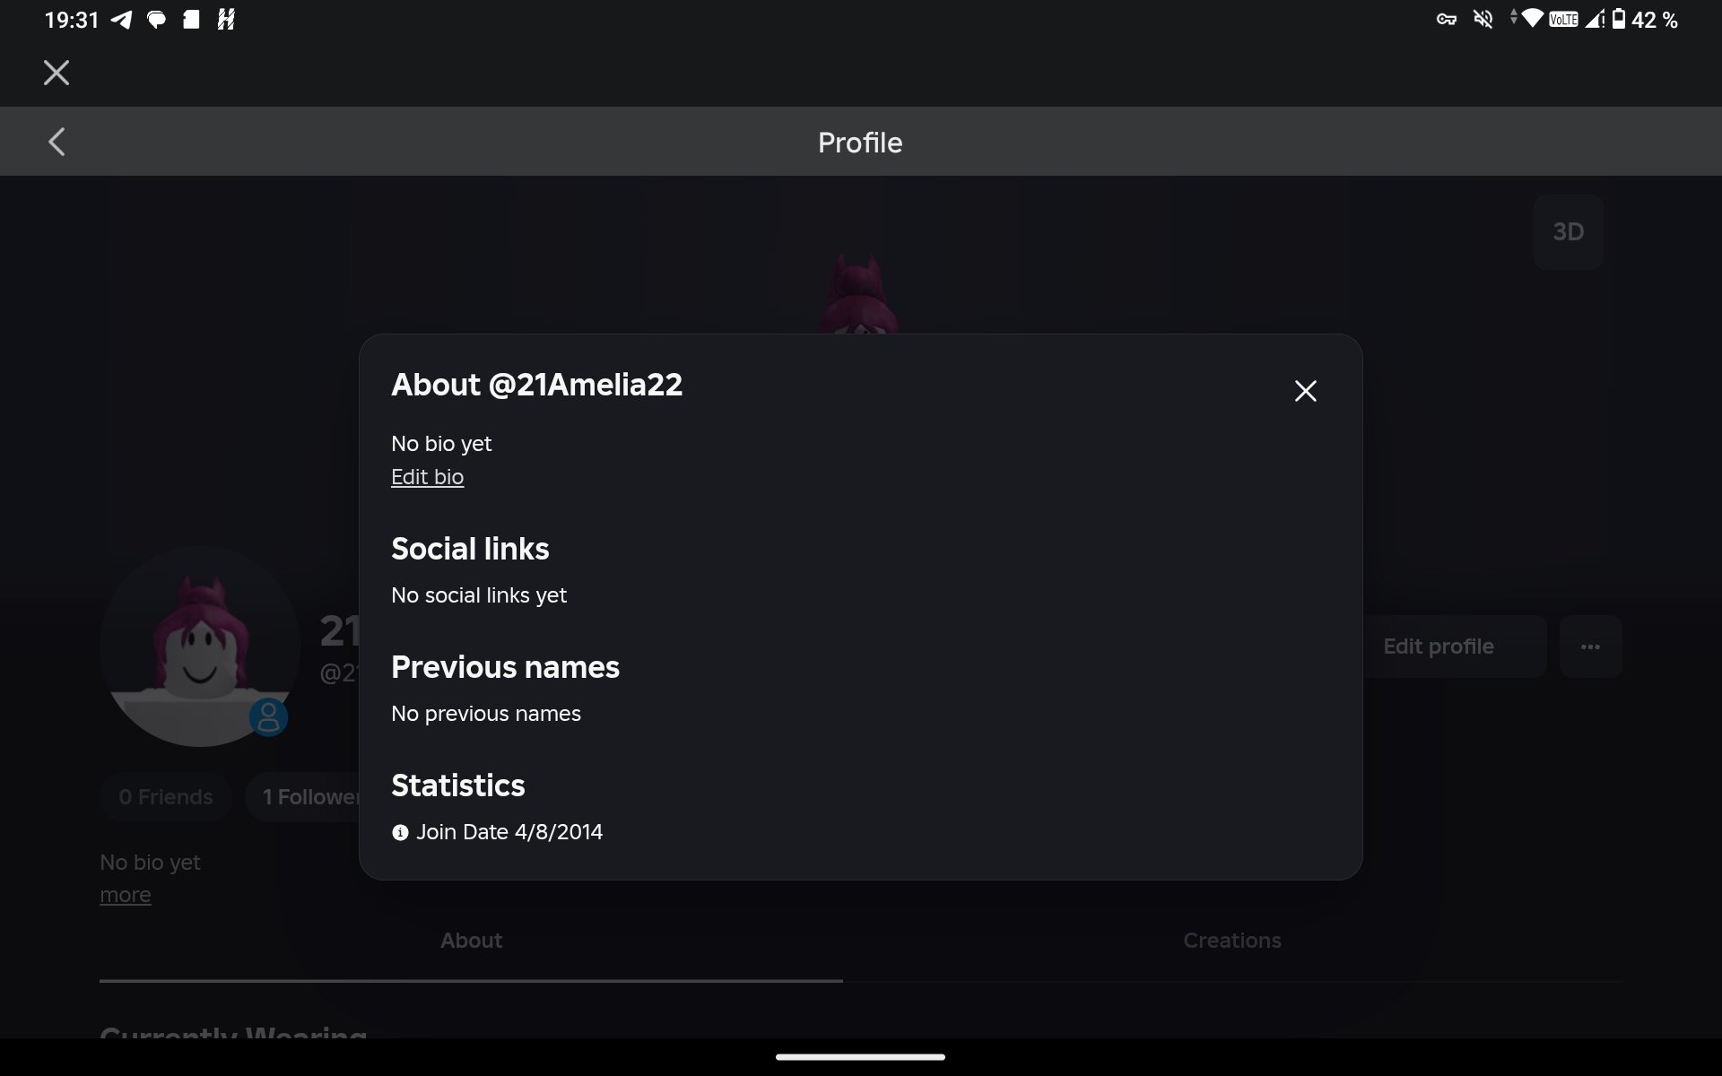Switch to the Creations tab
This screenshot has height=1076, width=1722.
[1231, 941]
